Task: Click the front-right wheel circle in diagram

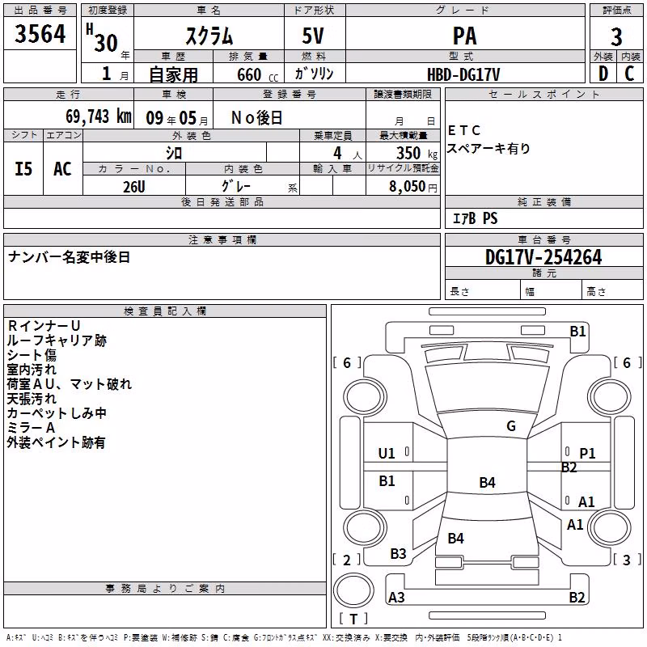Action: (610, 398)
